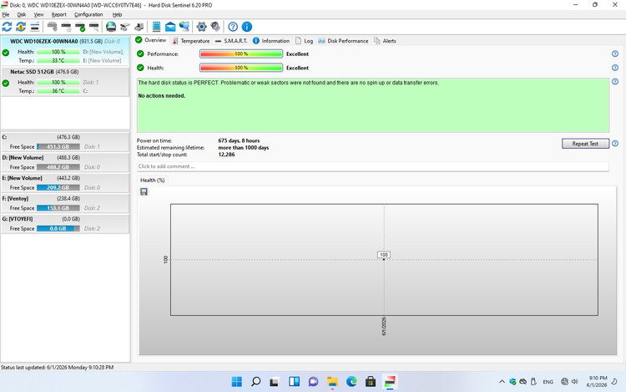Image resolution: width=626 pixels, height=392 pixels.
Task: Click the Repeat Test button
Action: pyautogui.click(x=585, y=144)
